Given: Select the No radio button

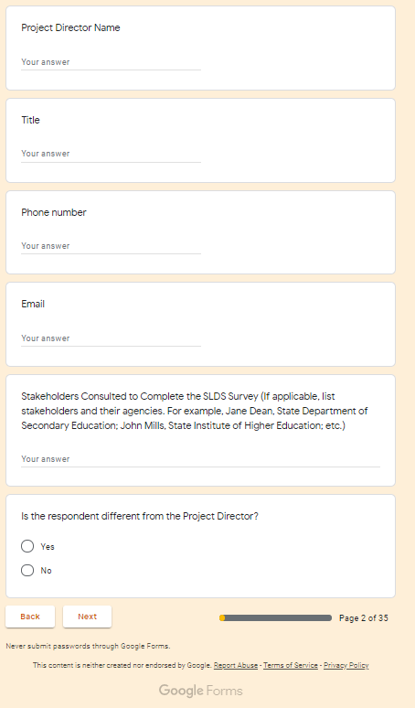Looking at the screenshot, I should pos(27,570).
